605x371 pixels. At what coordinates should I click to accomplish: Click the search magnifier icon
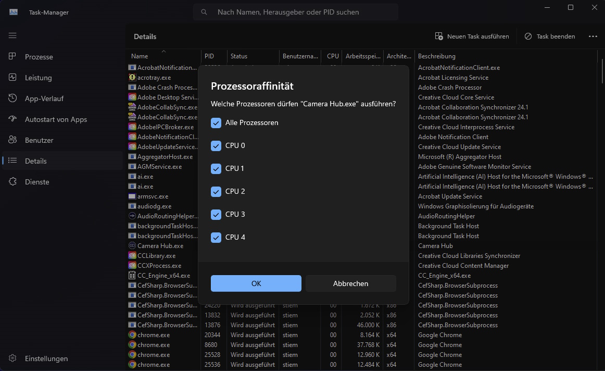pyautogui.click(x=204, y=12)
